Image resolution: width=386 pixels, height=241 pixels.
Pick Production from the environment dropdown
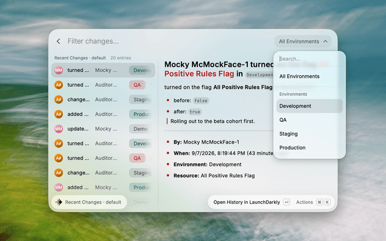309,148
